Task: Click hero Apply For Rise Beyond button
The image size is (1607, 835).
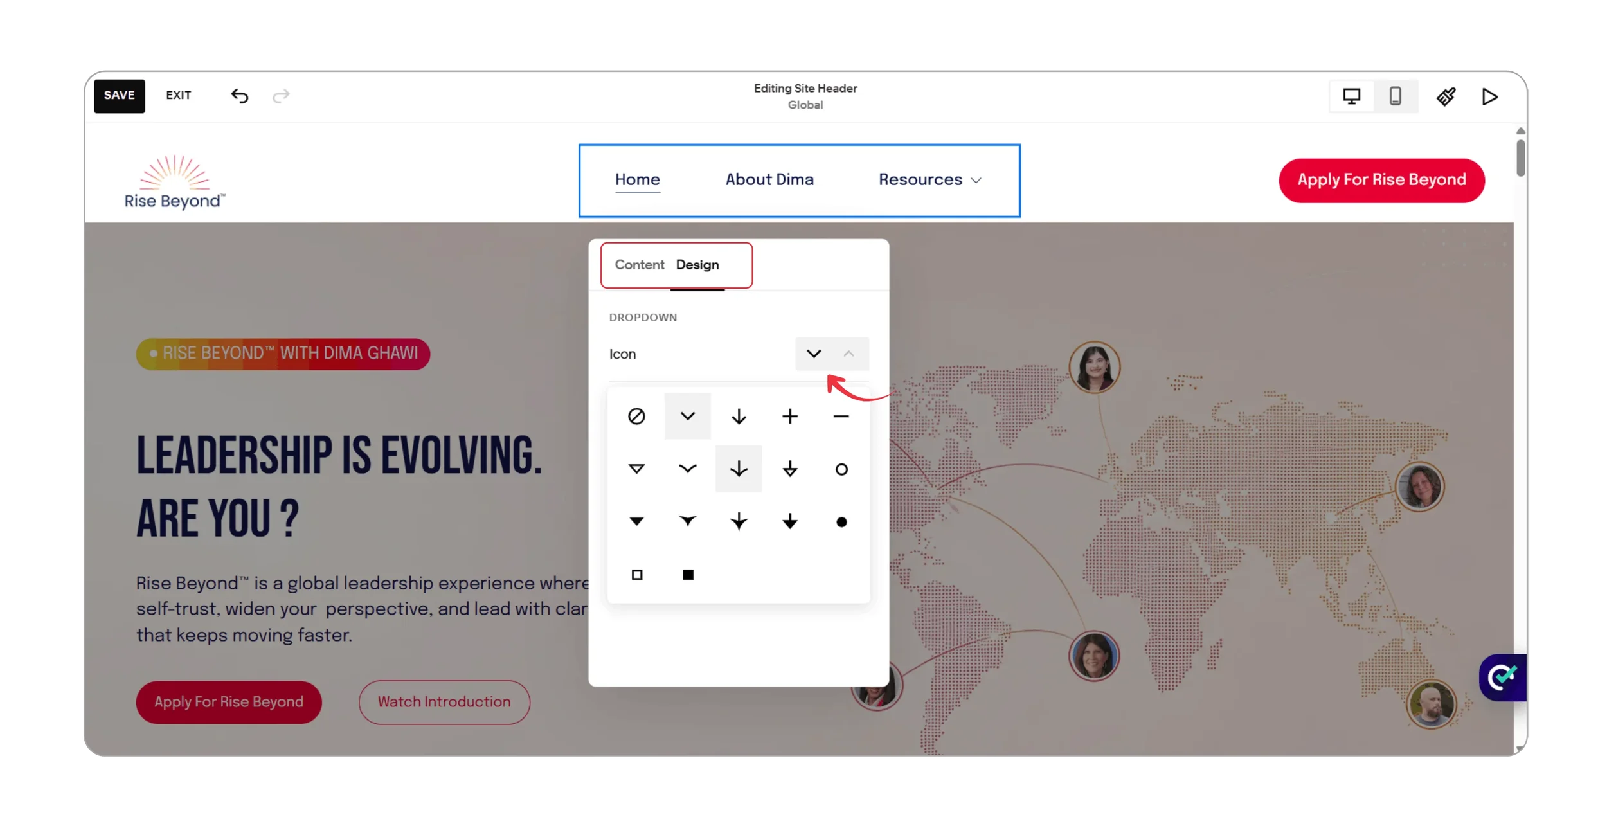Action: [x=229, y=702]
